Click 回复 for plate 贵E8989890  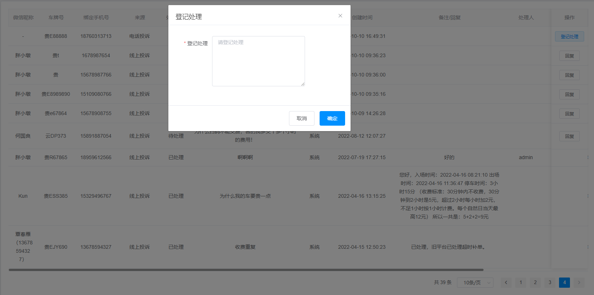point(569,94)
